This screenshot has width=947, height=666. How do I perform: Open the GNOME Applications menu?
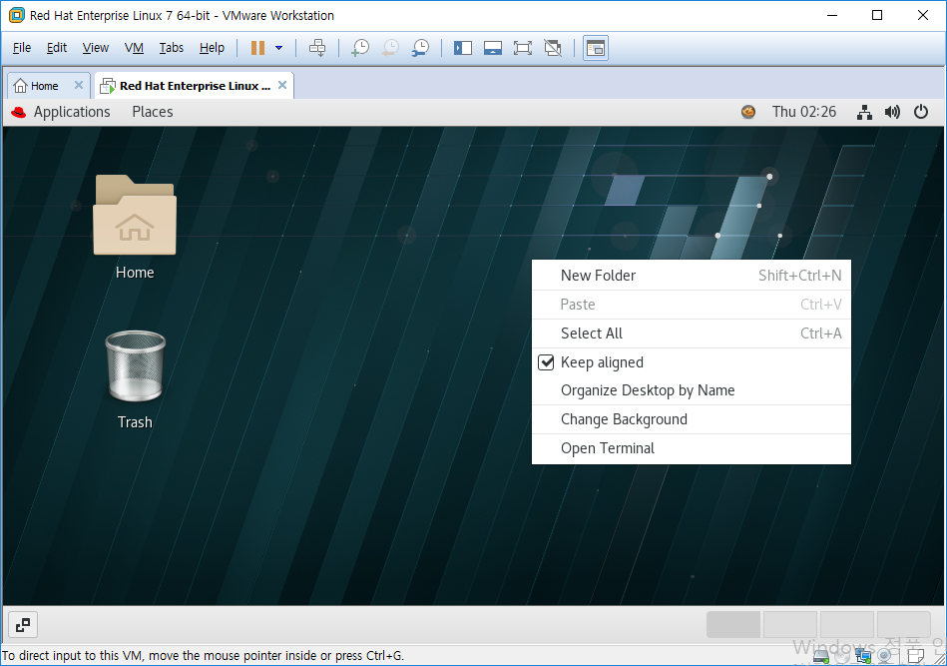(x=72, y=112)
